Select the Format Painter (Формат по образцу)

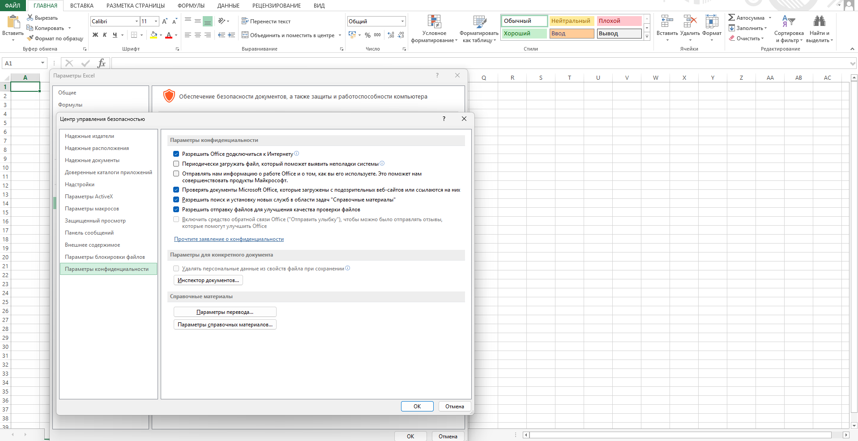tap(55, 39)
